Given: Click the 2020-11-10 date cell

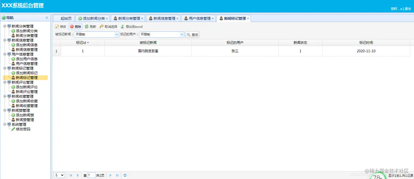Looking at the screenshot, I should (x=366, y=51).
